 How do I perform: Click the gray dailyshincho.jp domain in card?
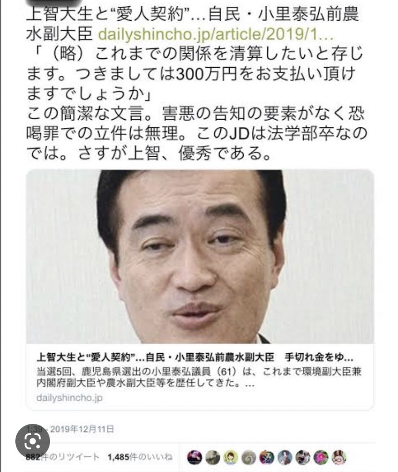click(69, 397)
